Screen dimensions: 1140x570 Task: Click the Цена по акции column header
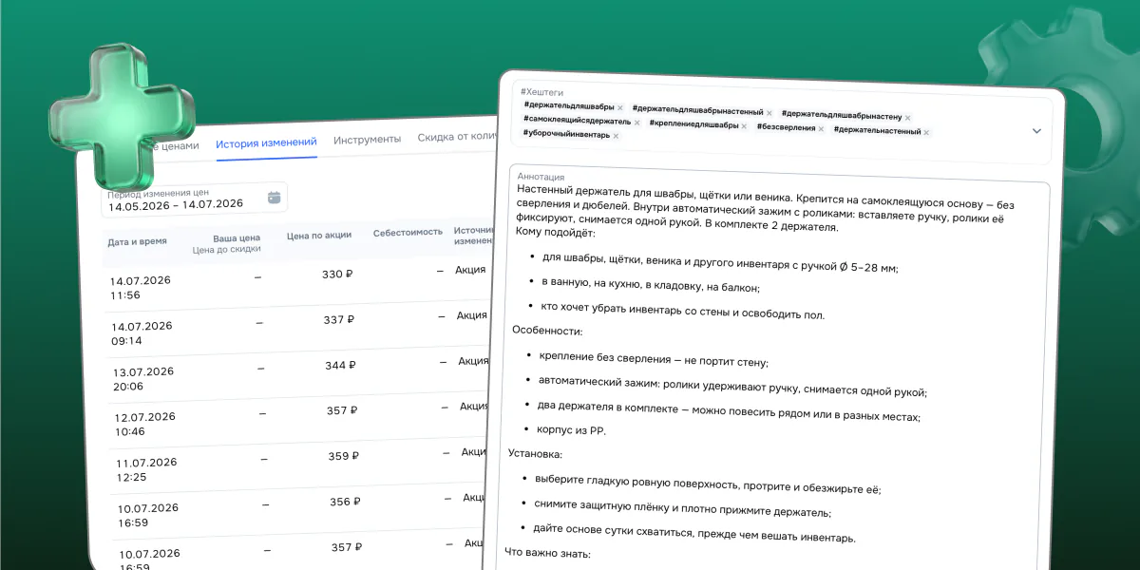pos(319,235)
